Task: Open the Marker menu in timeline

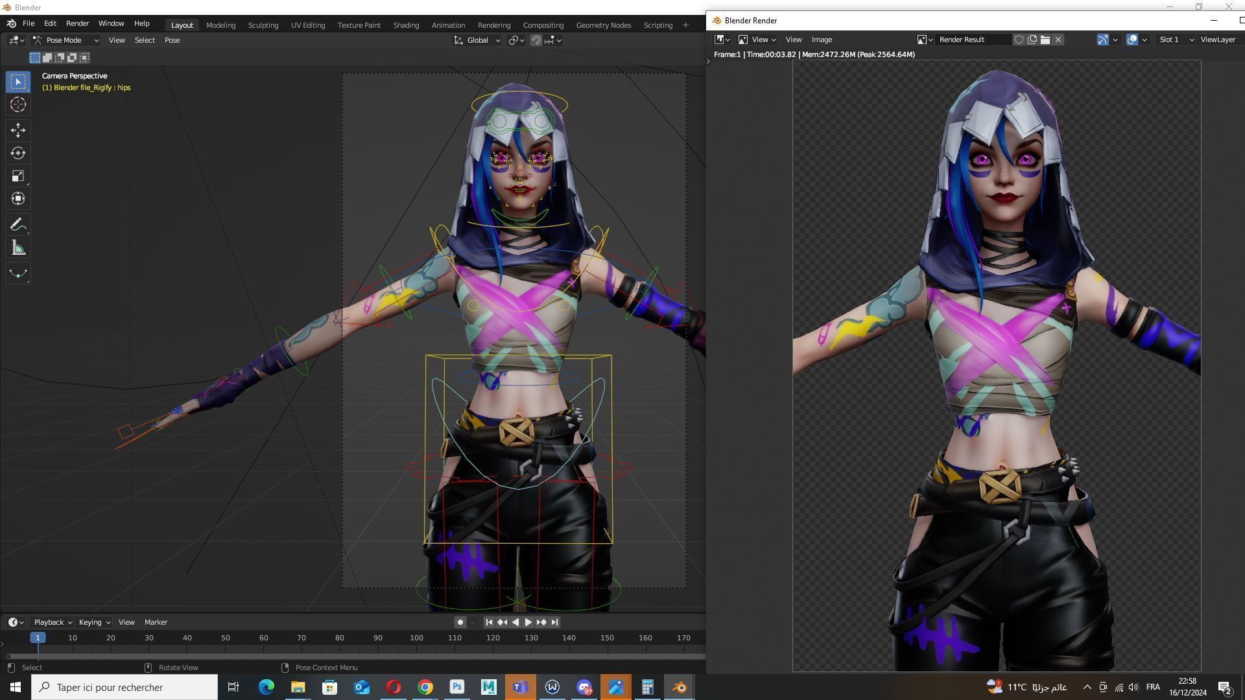Action: [156, 622]
